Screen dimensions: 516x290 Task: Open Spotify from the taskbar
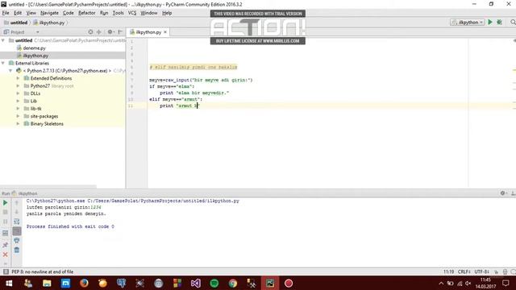214,283
